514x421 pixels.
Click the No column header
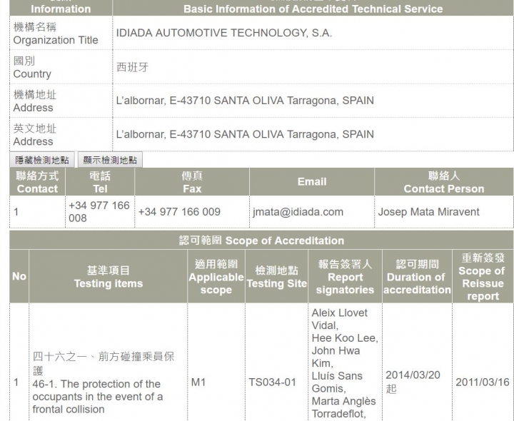19,277
